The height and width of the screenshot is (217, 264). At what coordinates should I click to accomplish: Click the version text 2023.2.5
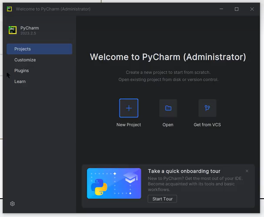28,33
